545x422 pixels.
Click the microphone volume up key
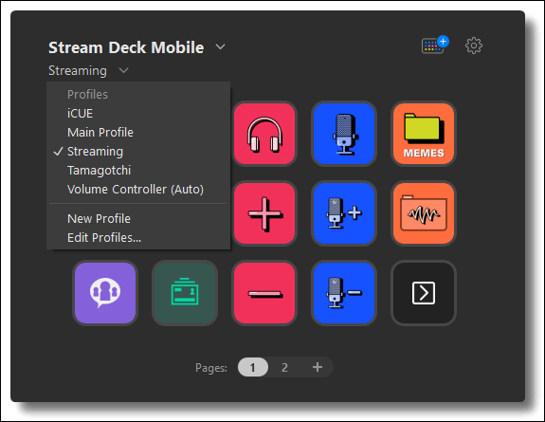[344, 213]
